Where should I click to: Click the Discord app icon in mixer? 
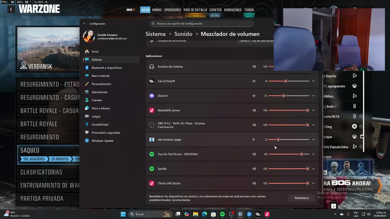pos(152,96)
